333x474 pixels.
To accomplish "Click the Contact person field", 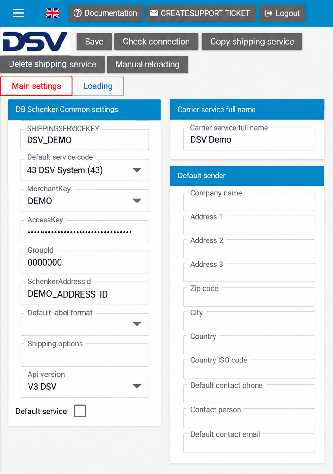I will pyautogui.click(x=249, y=418).
